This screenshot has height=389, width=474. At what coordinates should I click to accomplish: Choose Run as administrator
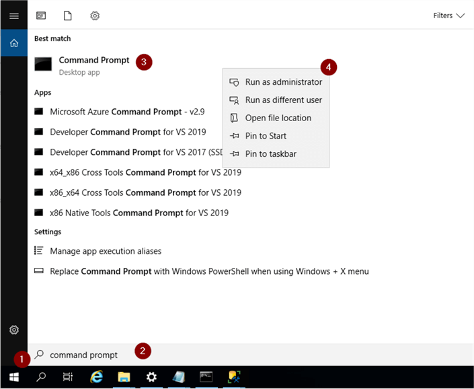[x=276, y=82]
